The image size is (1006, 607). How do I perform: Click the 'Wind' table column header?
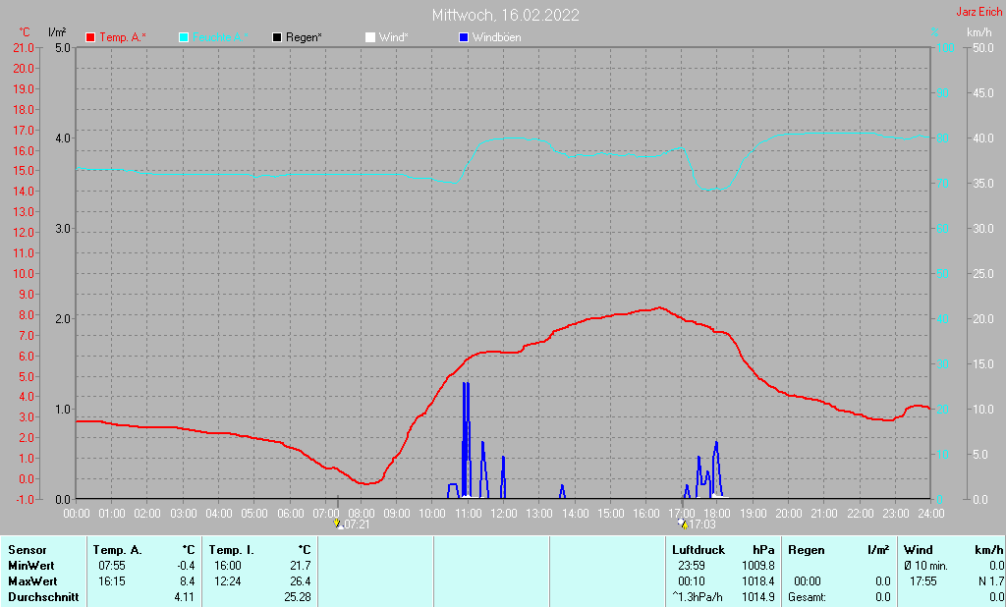[x=919, y=551]
